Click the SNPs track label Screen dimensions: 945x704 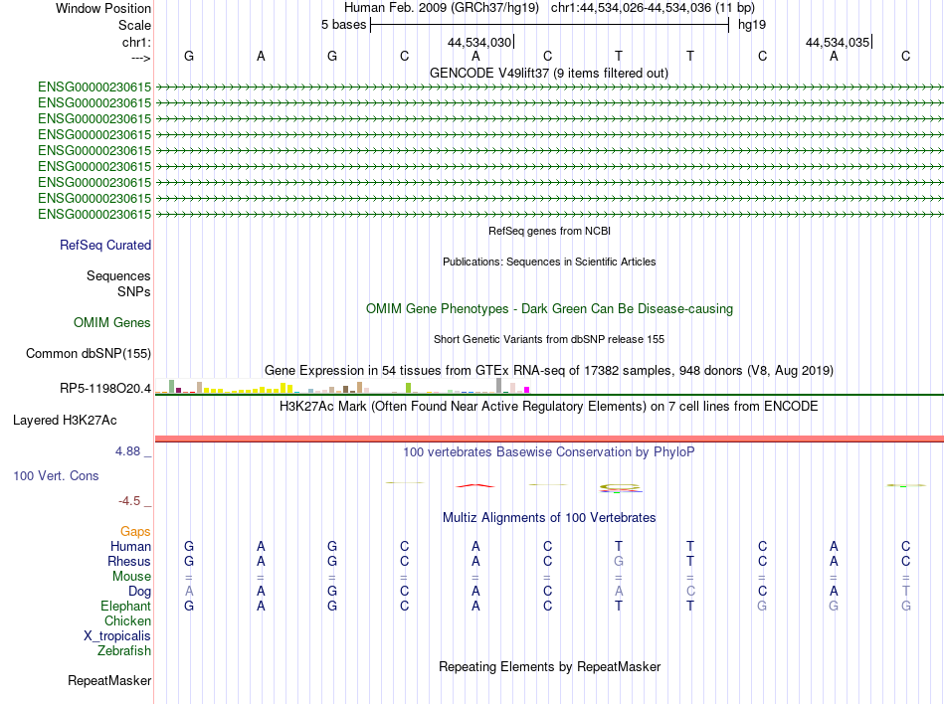click(x=134, y=291)
